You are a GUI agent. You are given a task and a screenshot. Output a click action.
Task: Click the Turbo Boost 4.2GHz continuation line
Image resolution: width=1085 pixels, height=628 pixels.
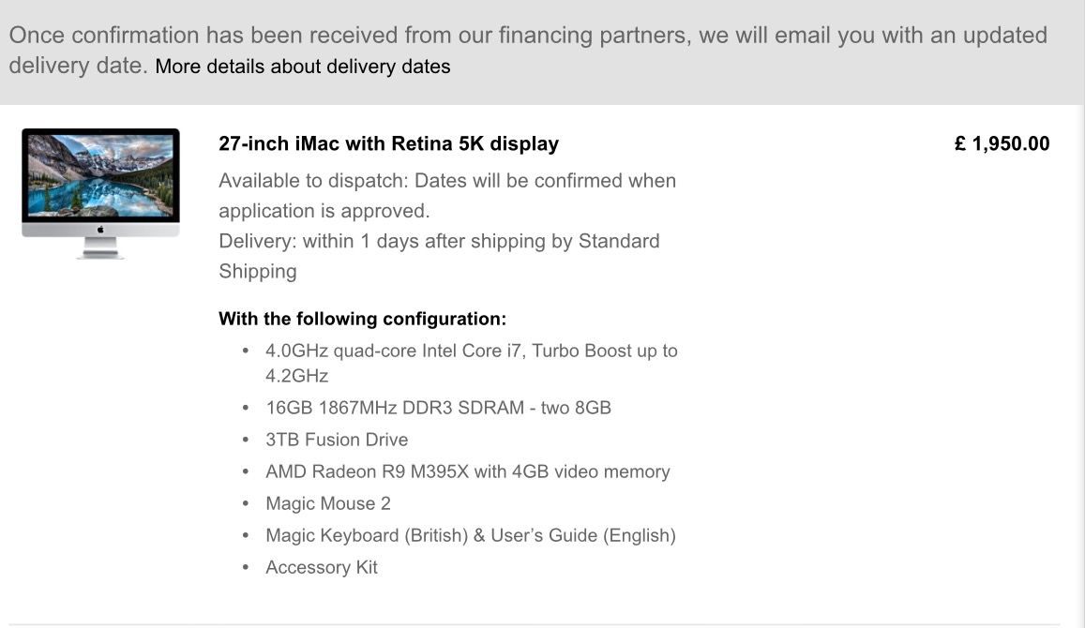point(296,376)
